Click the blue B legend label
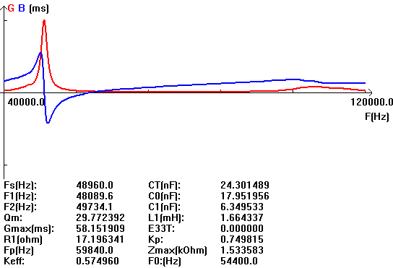 pyautogui.click(x=22, y=8)
